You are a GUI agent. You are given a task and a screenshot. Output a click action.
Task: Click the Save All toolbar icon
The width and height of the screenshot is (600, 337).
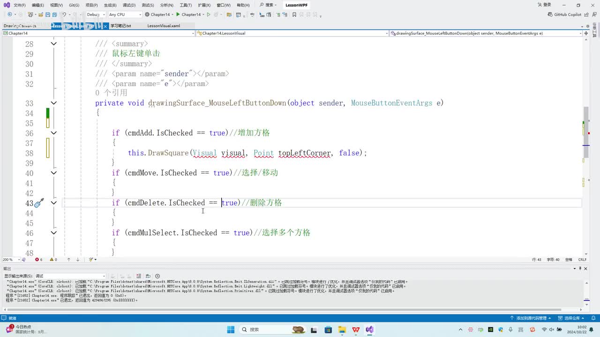(x=54, y=15)
